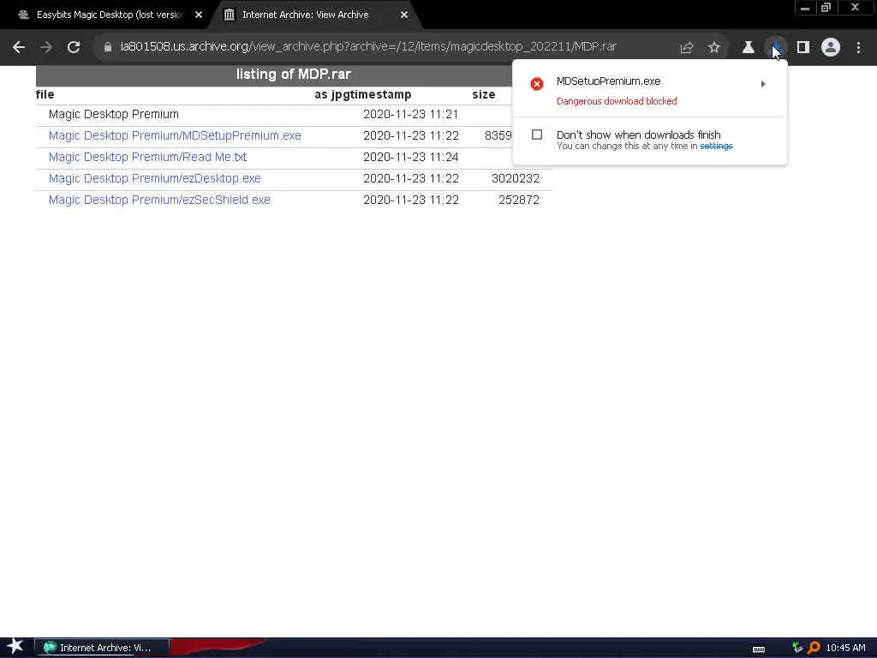The width and height of the screenshot is (877, 658).
Task: Select Internet Archive: View Archive tab
Action: pos(306,15)
